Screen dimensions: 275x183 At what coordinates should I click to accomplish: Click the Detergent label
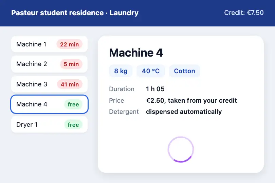[x=124, y=112]
